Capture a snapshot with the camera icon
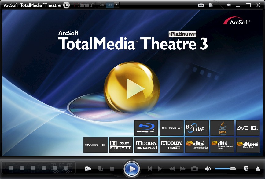Viewport: 265px width, 179px height. coord(194,169)
